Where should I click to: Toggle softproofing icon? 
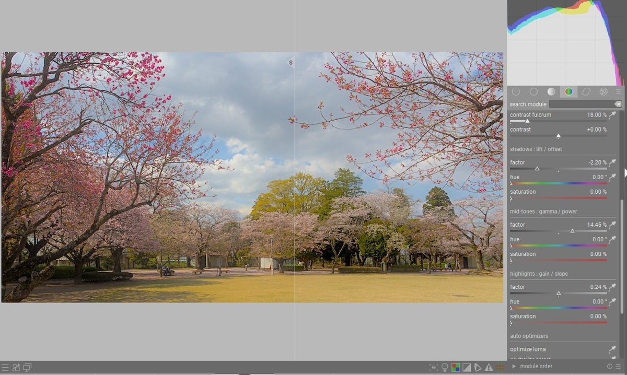pos(478,368)
